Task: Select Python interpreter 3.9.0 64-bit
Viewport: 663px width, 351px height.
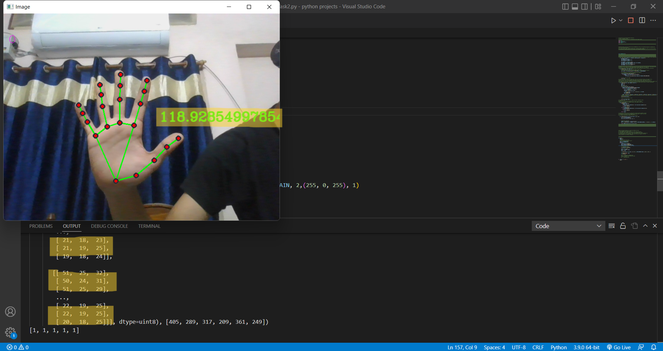Action: coord(586,347)
